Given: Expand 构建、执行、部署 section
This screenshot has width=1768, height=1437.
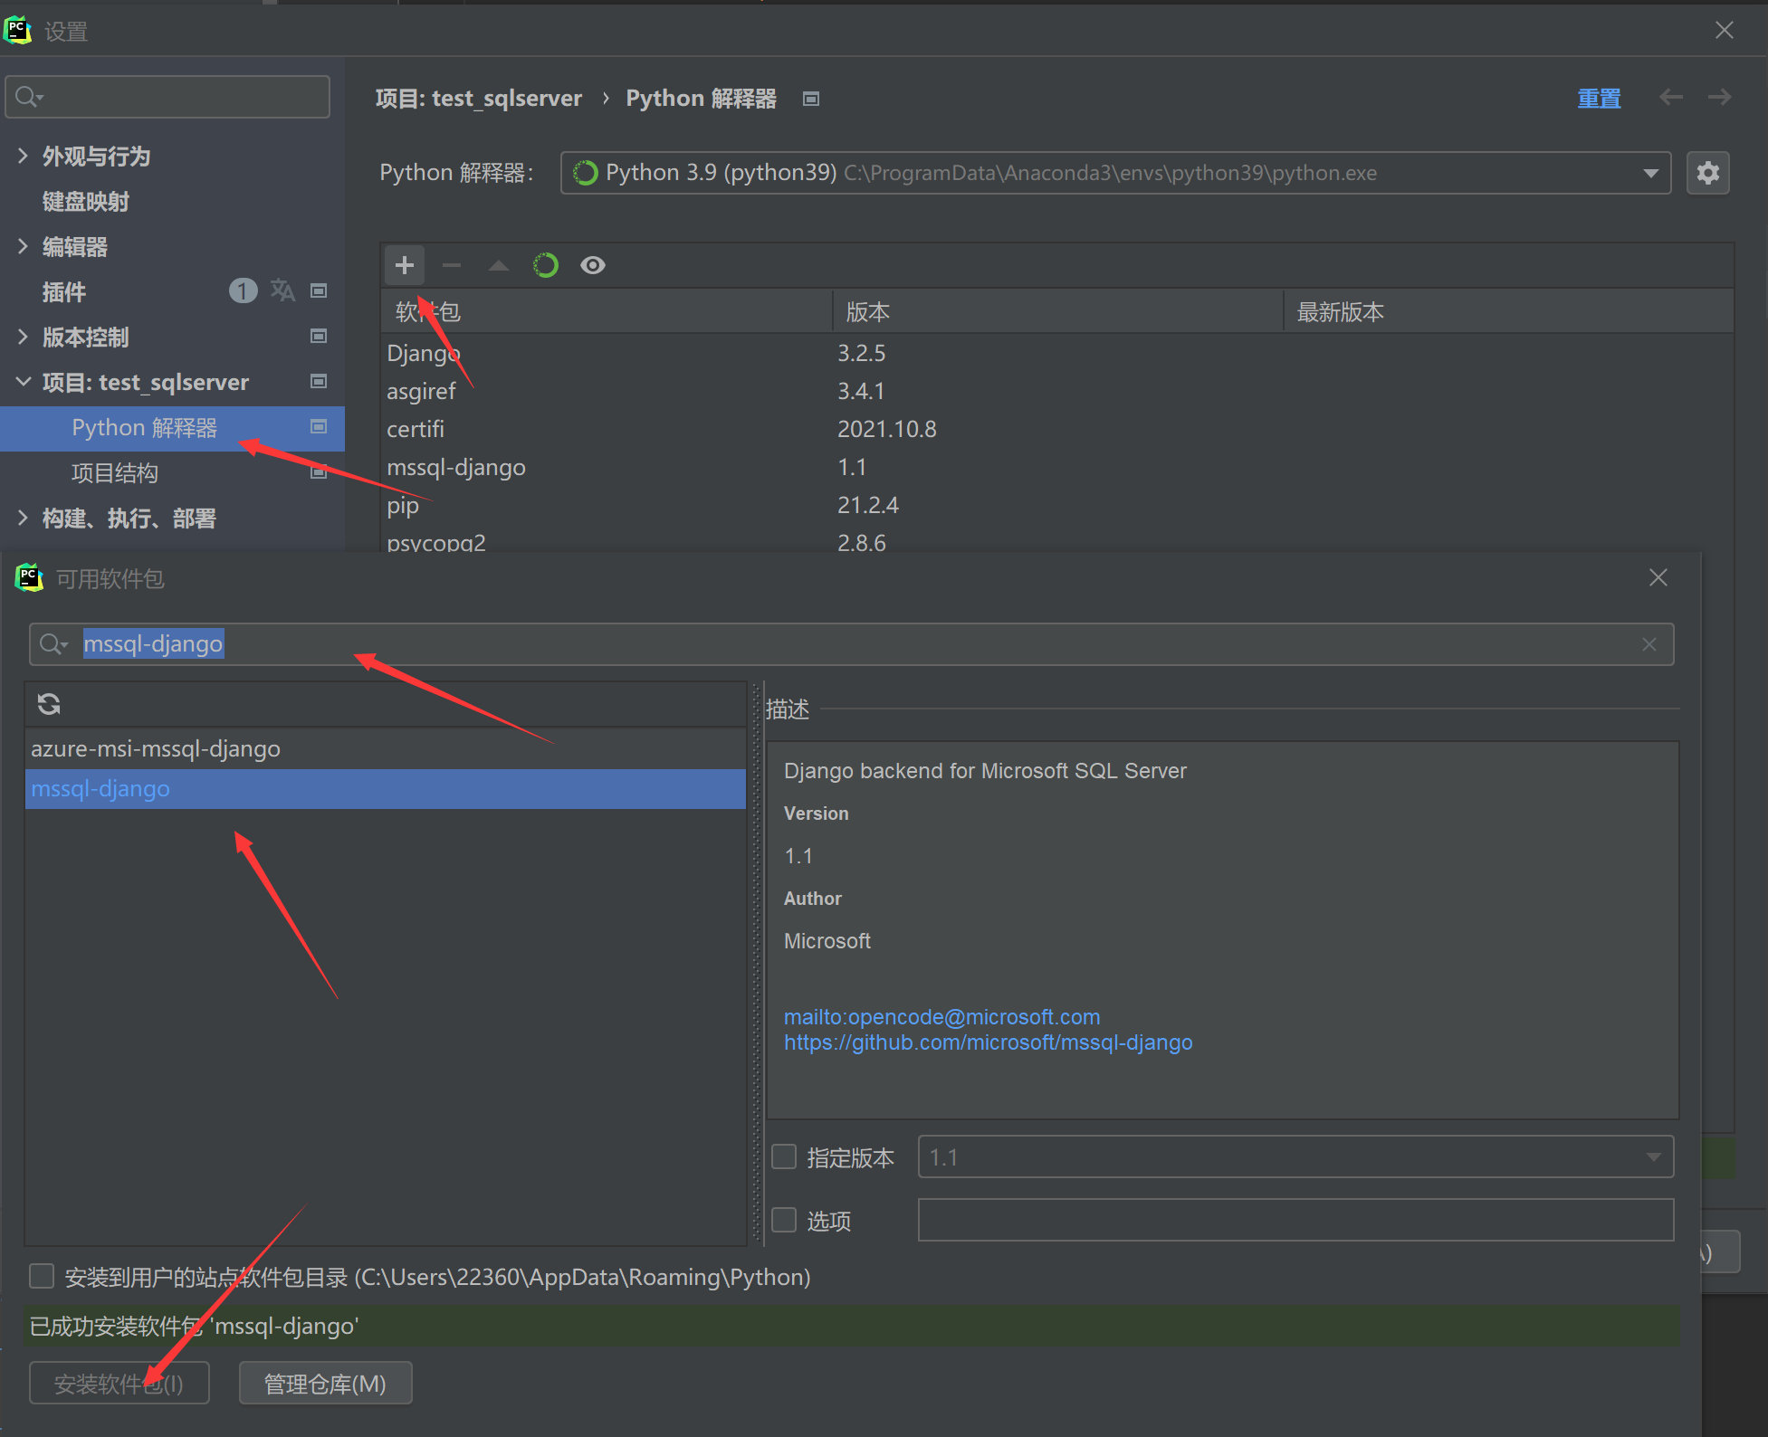Looking at the screenshot, I should [x=23, y=518].
